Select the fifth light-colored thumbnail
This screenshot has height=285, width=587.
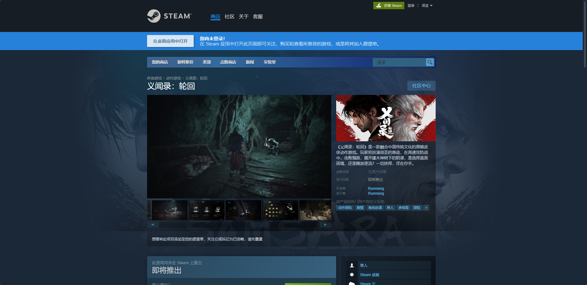coord(315,210)
